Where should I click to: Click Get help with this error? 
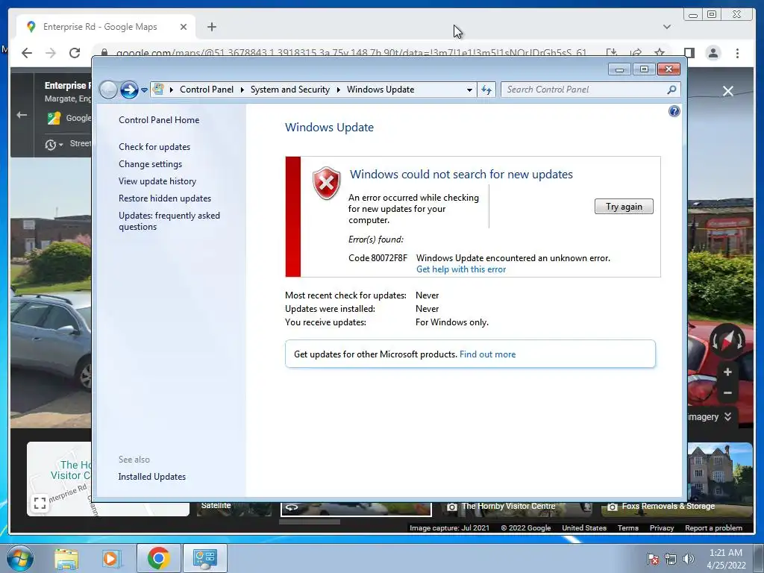pos(461,269)
